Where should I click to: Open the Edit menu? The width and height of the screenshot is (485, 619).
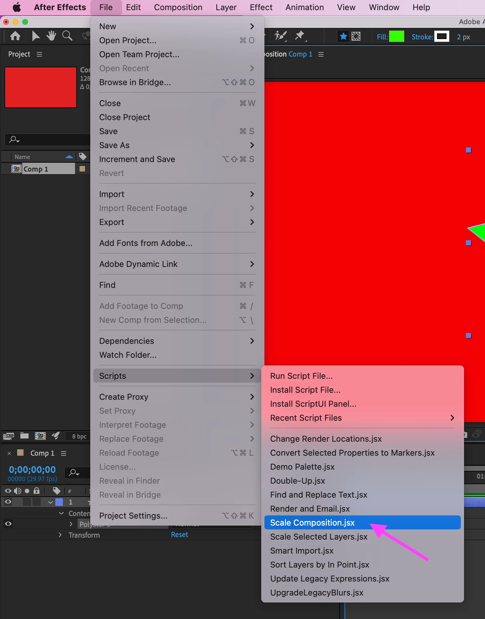(133, 7)
